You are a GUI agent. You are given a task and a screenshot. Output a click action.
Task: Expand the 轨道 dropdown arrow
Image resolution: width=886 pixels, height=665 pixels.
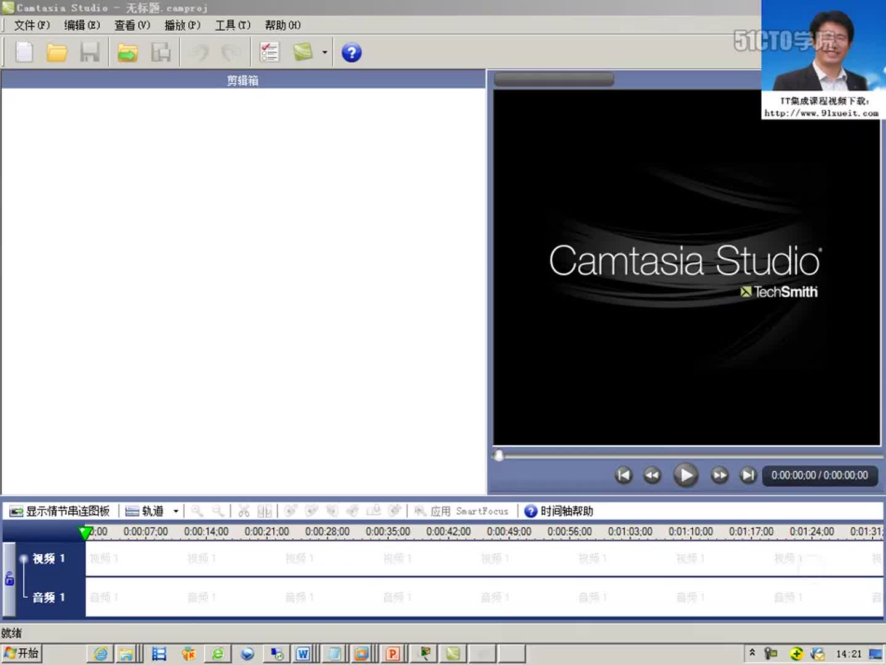[176, 511]
